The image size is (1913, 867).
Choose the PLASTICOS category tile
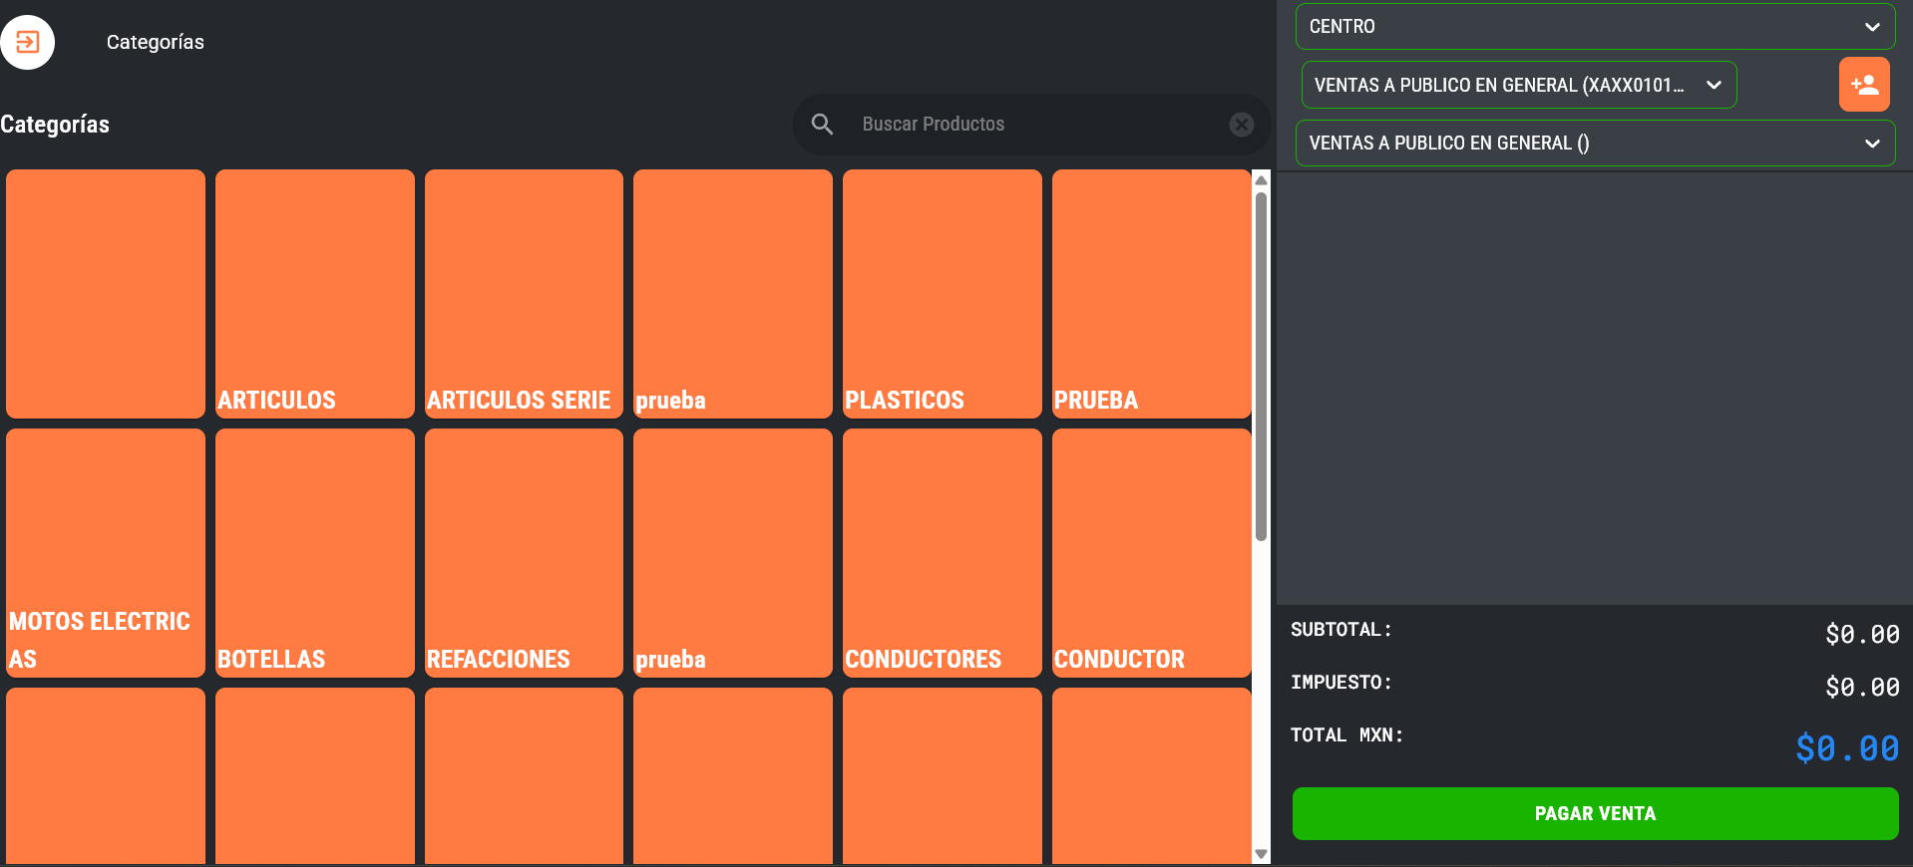coord(942,294)
